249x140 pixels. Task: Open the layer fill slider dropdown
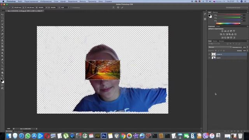coord(247,51)
